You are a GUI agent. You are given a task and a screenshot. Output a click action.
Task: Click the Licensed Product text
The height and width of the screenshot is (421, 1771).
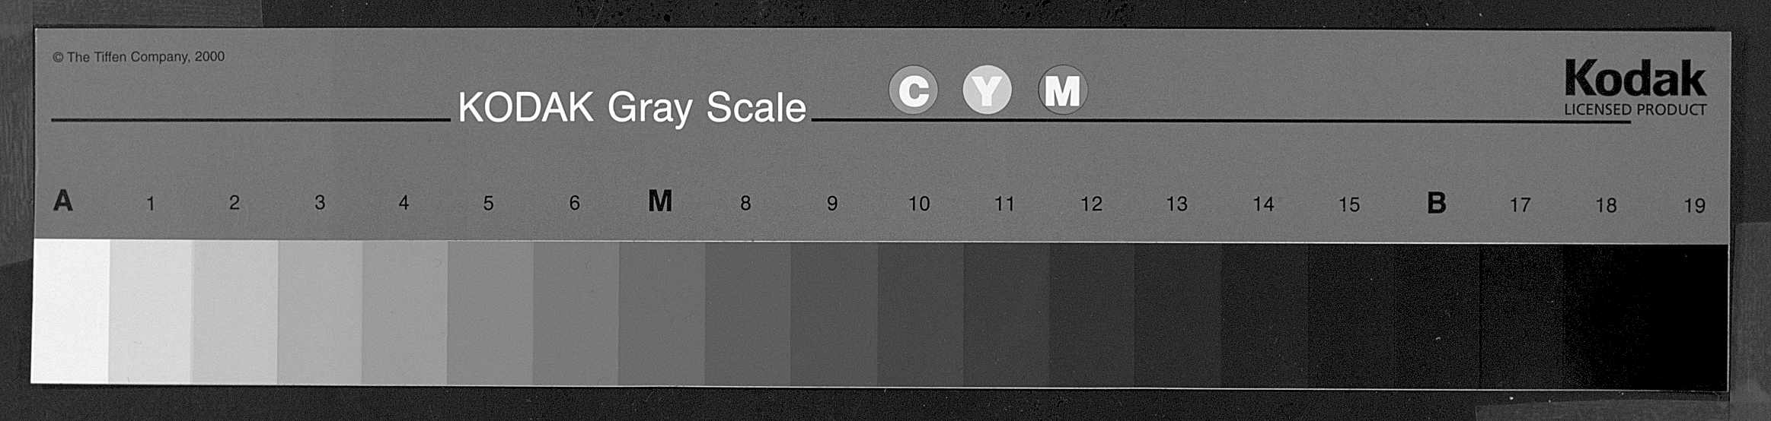click(x=1635, y=109)
